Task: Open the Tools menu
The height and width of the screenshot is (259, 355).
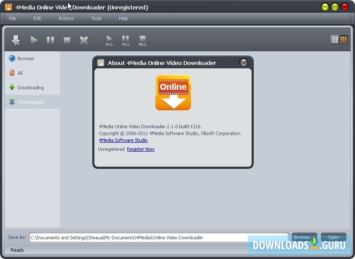Action: [x=96, y=18]
